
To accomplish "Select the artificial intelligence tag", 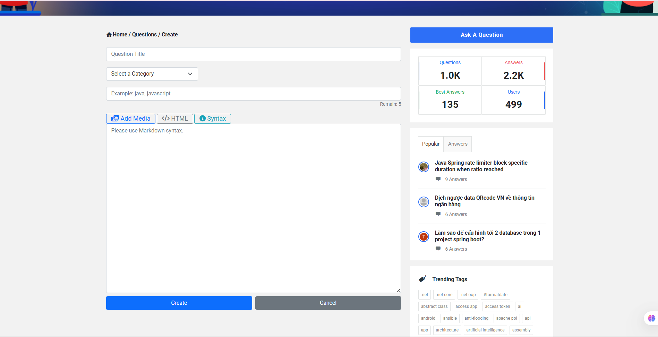I will [485, 330].
